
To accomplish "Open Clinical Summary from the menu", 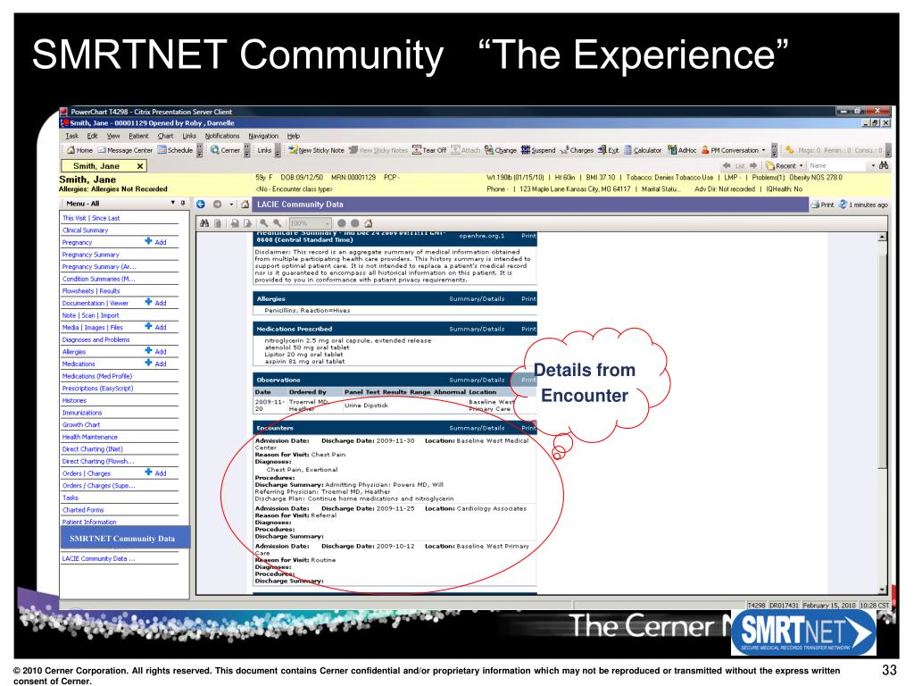I will coord(85,230).
